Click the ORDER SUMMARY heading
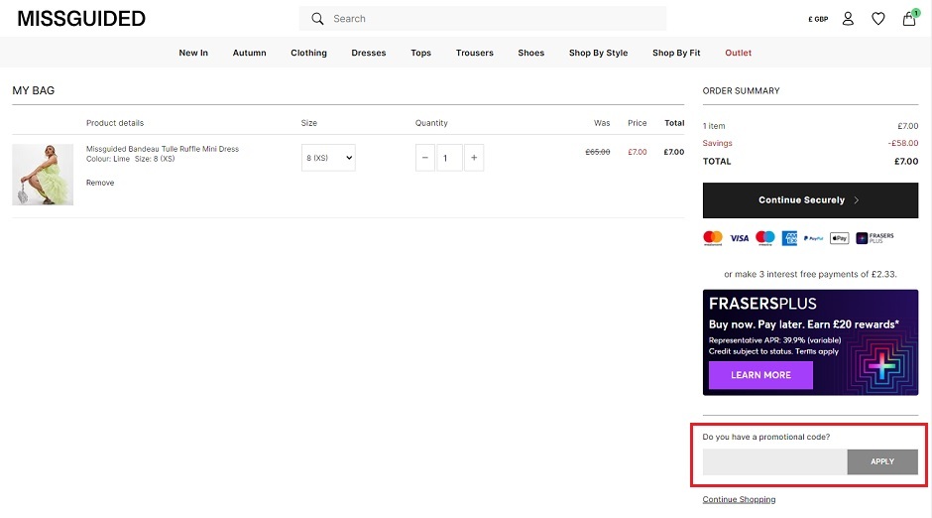The height and width of the screenshot is (518, 932). tap(742, 91)
